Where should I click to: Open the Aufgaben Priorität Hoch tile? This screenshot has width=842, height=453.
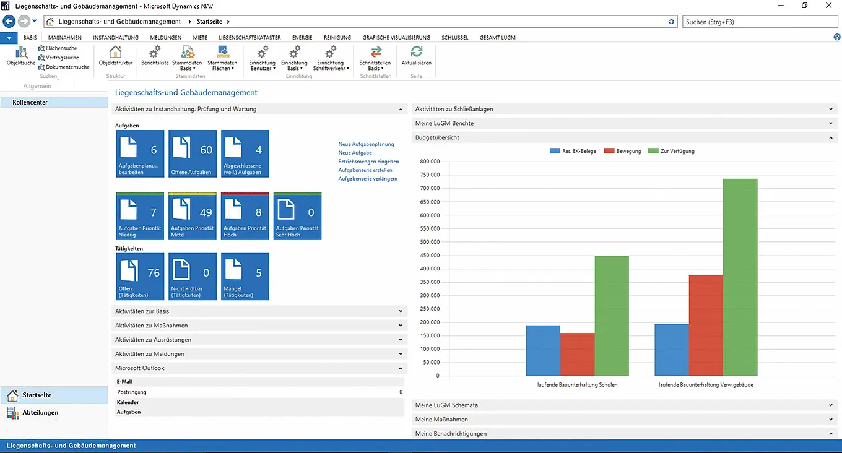245,216
